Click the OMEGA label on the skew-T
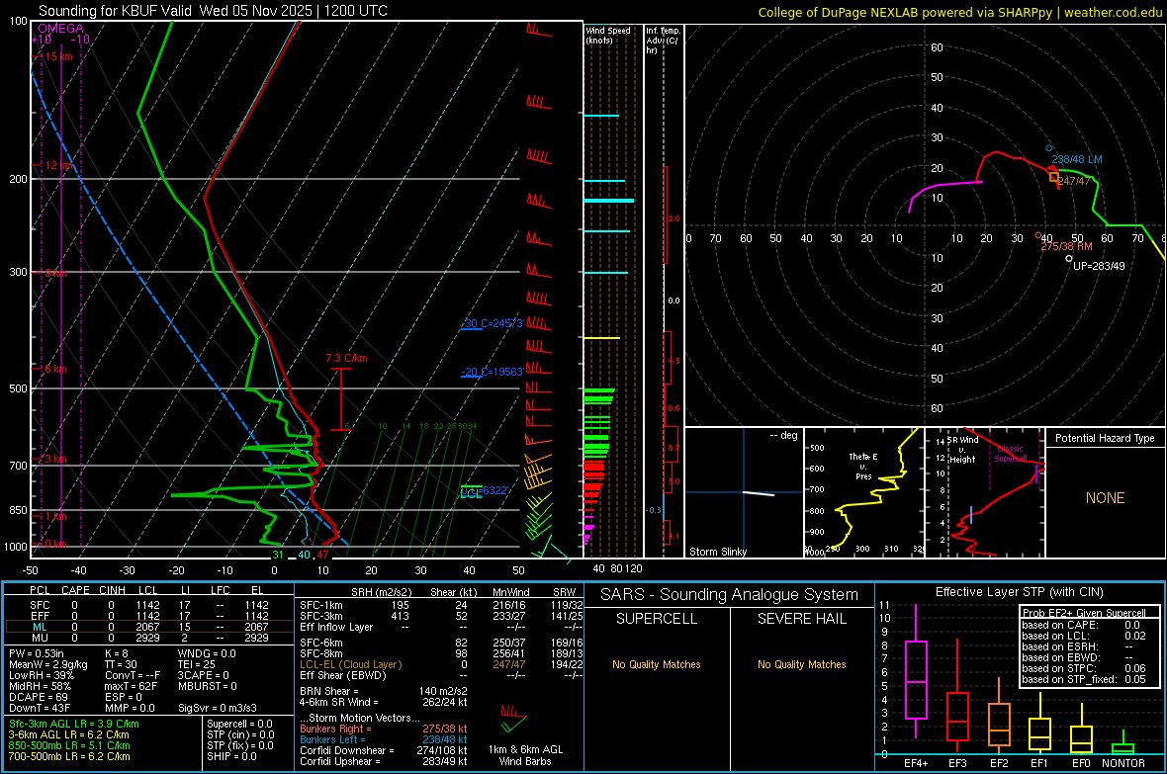This screenshot has height=774, width=1167. coord(61,29)
